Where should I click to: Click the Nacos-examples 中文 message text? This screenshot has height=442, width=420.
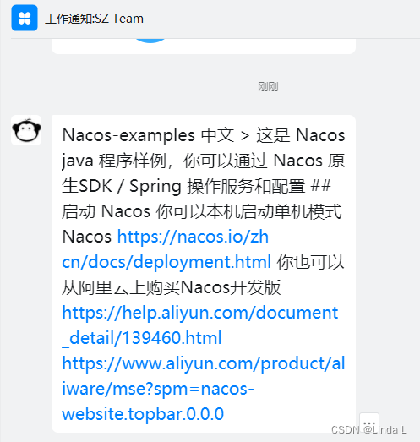(x=148, y=135)
